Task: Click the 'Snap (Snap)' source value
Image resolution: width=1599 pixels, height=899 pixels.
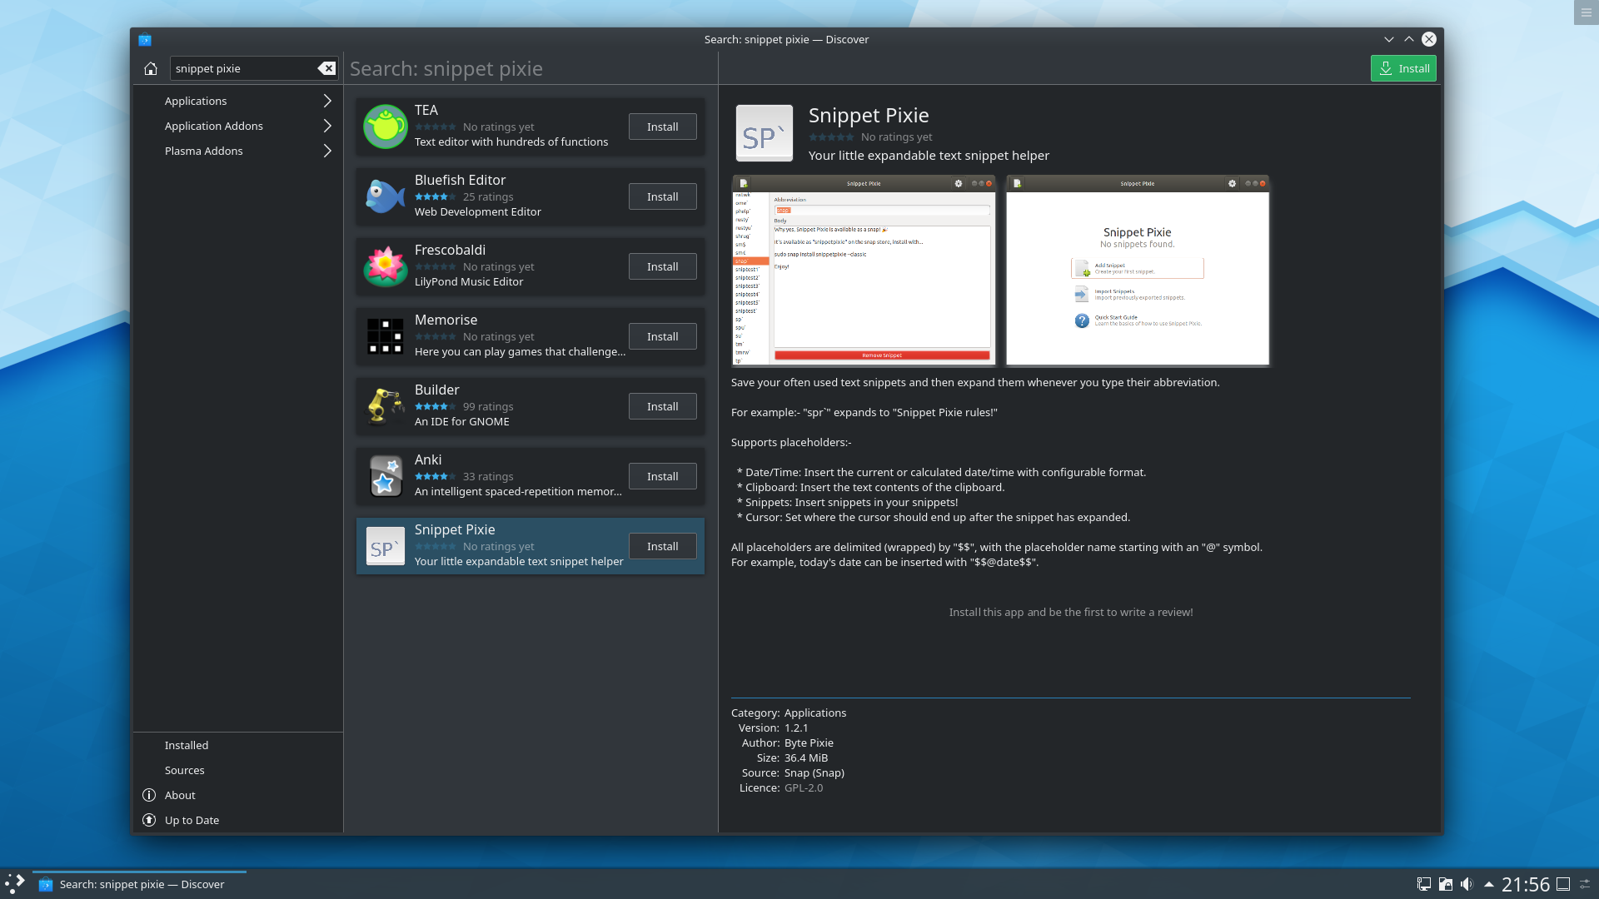Action: (814, 772)
